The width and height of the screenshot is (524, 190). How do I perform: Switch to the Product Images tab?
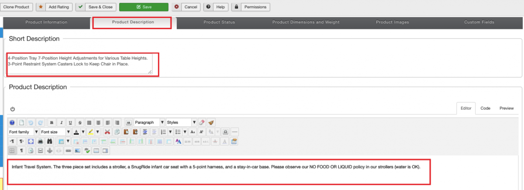point(392,22)
